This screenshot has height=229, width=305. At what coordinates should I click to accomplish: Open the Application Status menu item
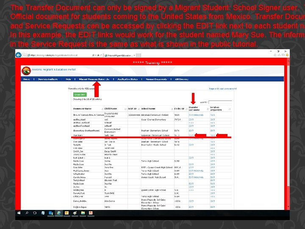[x=128, y=79]
